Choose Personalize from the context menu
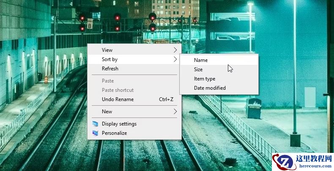The image size is (334, 171). [134, 133]
